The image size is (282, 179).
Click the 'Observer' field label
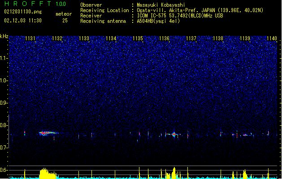click(x=91, y=5)
